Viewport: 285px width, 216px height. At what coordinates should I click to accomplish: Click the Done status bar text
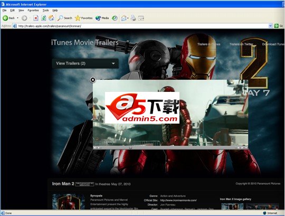(8, 213)
